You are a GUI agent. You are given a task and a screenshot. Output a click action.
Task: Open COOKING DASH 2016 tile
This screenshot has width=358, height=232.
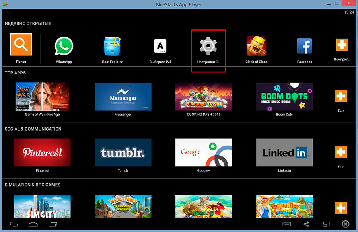tap(204, 97)
